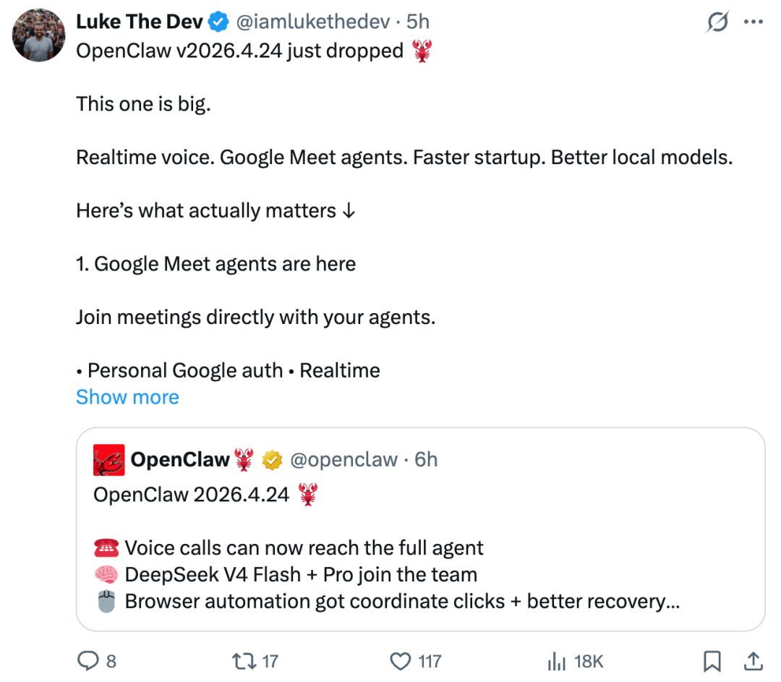
Task: Open the three-dot more options menu
Action: [x=754, y=22]
